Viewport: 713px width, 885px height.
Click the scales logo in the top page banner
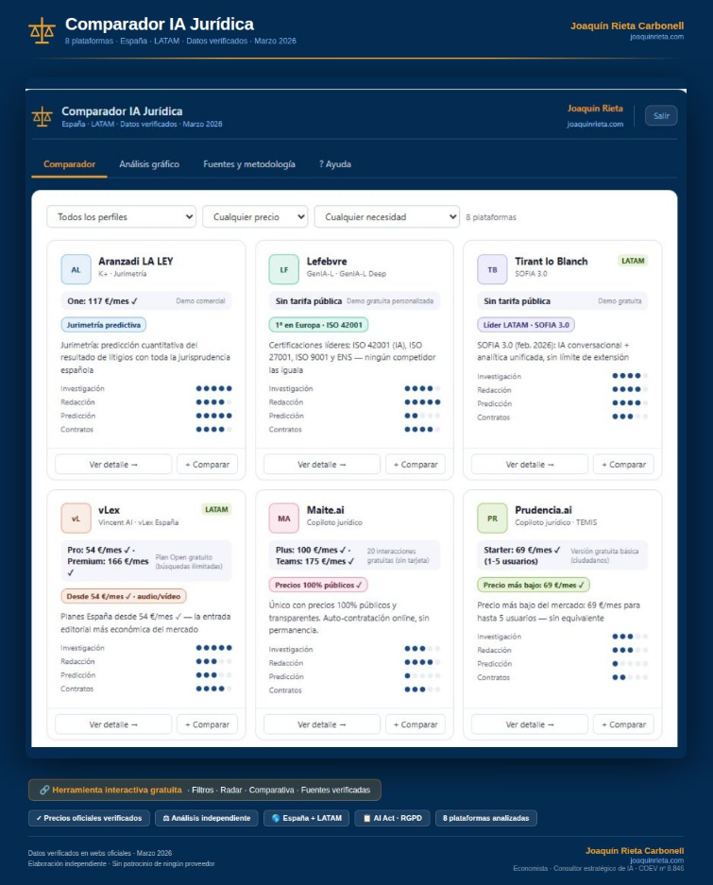[42, 30]
